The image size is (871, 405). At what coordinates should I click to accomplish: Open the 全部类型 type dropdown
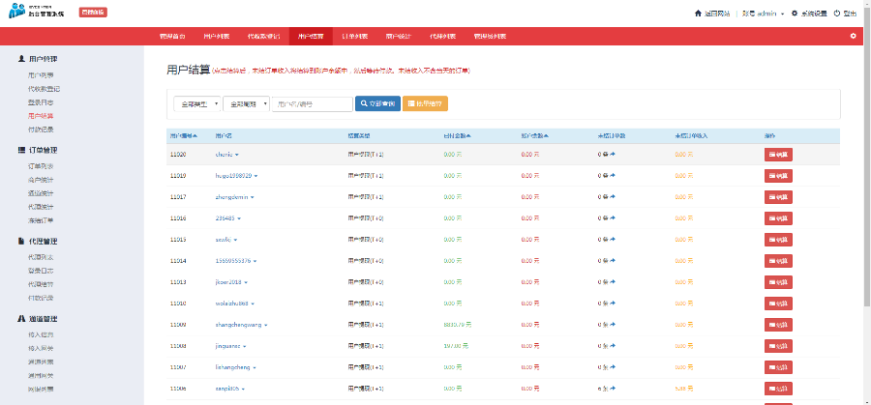click(x=197, y=103)
